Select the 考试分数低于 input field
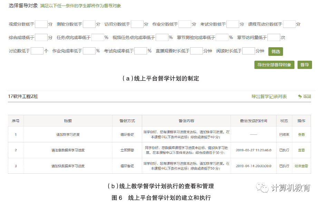Image resolution: width=321 pixels, height=202 pixels. 233,24
